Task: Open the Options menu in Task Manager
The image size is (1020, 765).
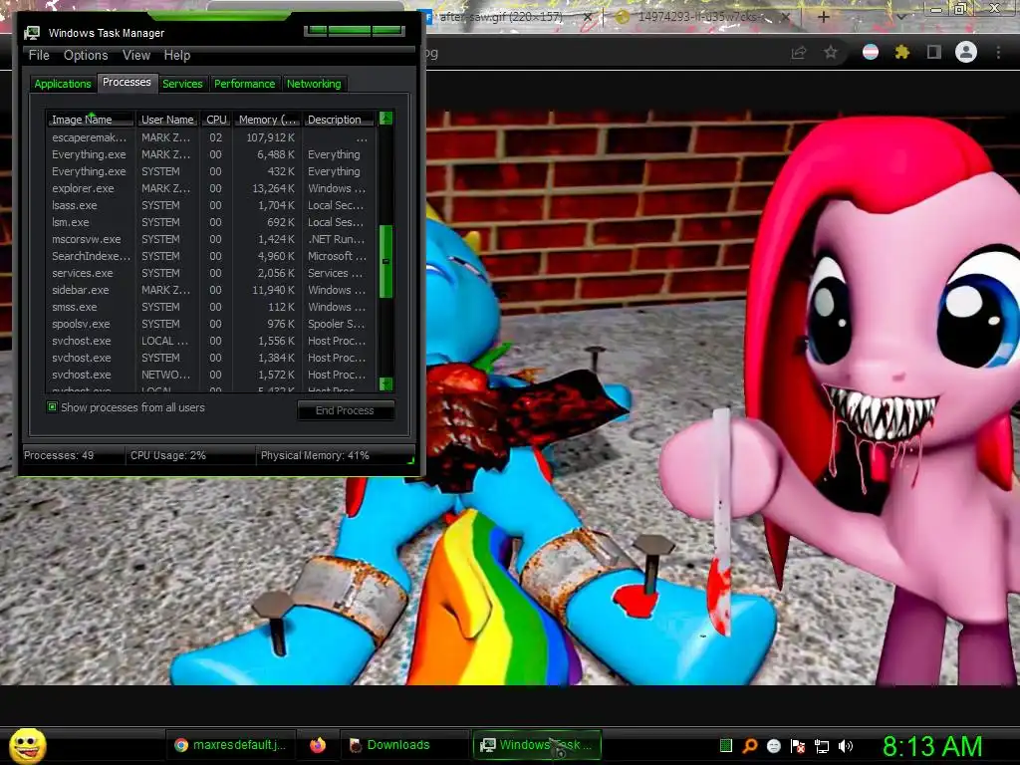Action: coord(86,56)
